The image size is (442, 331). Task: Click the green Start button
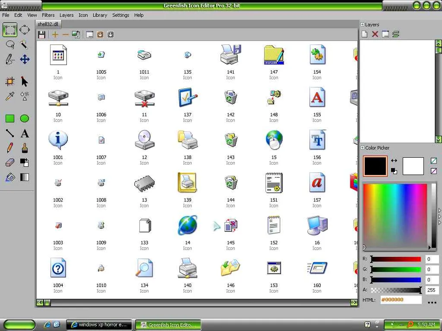(19, 325)
